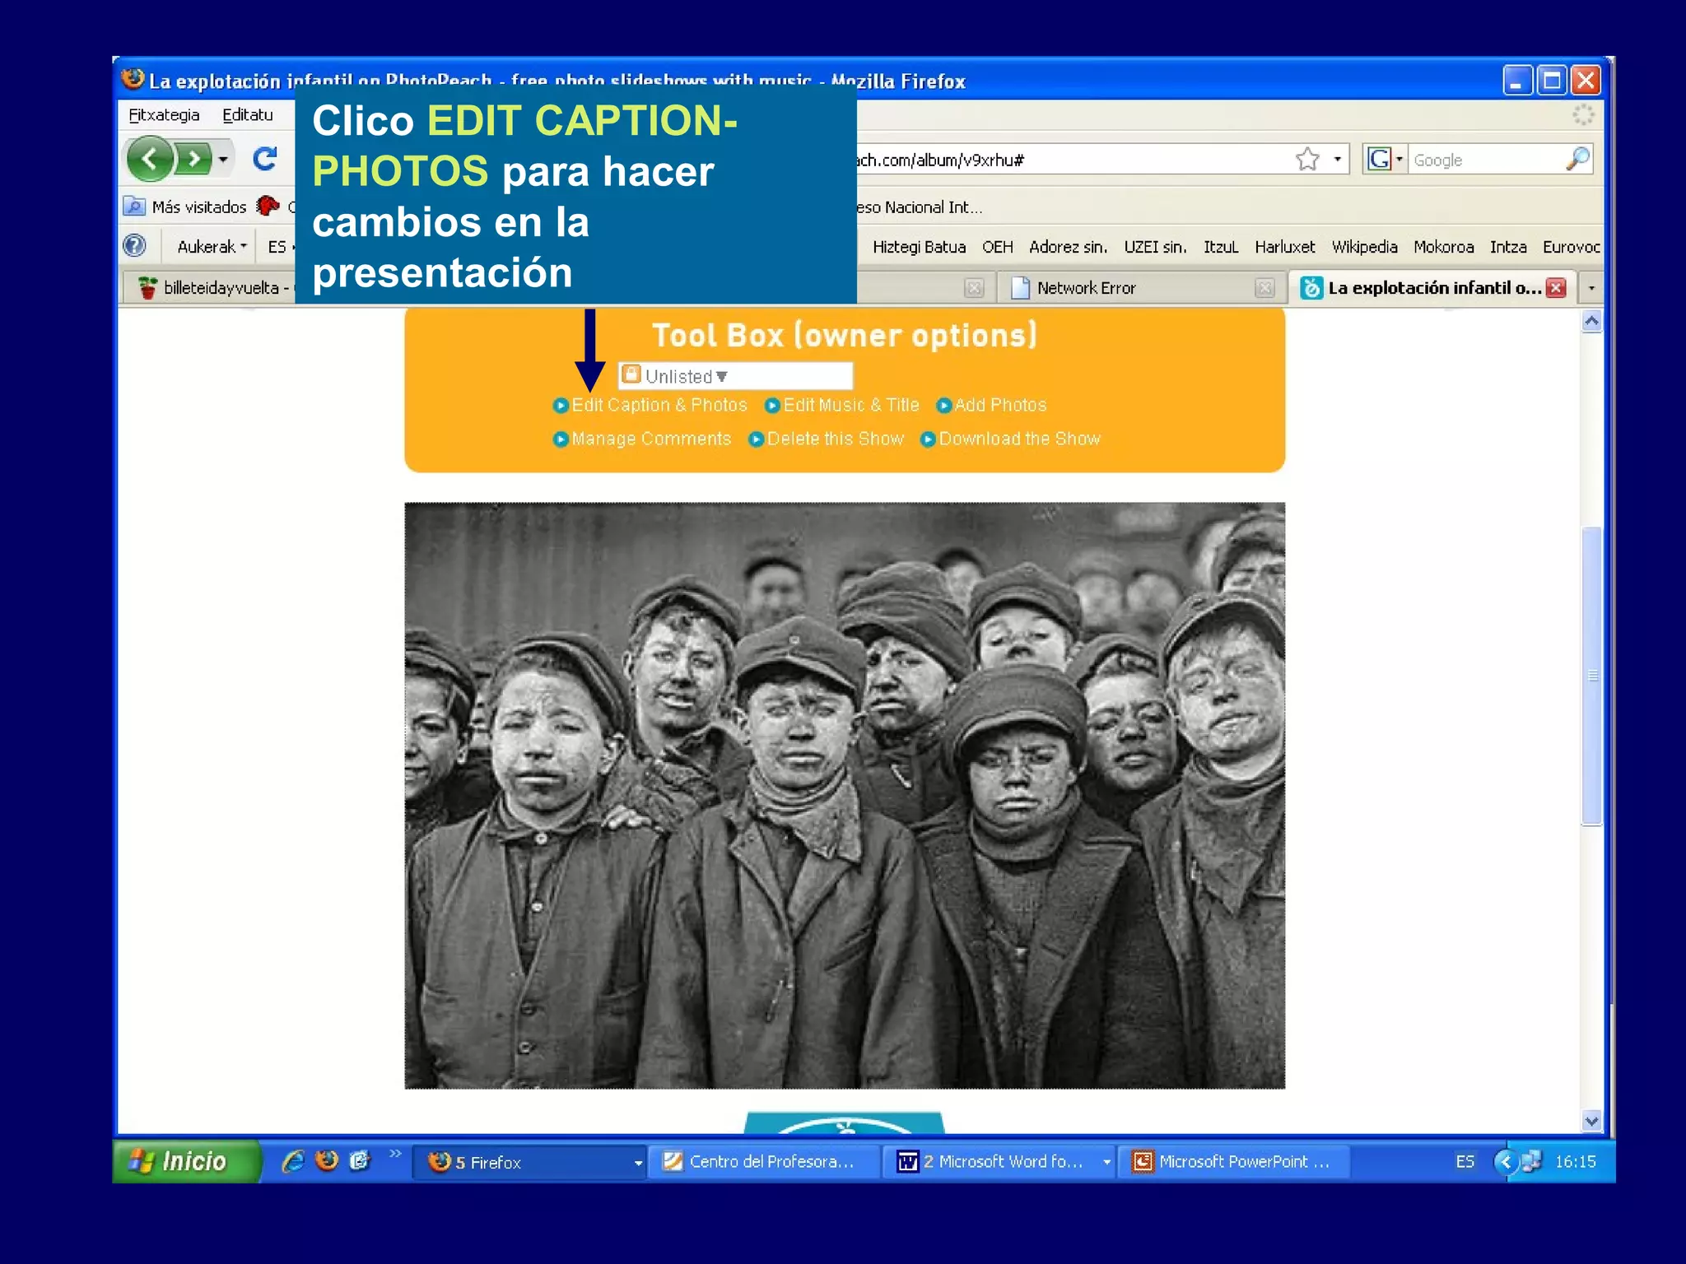Open the Fitxategia menu
This screenshot has height=1264, width=1686.
pyautogui.click(x=164, y=115)
